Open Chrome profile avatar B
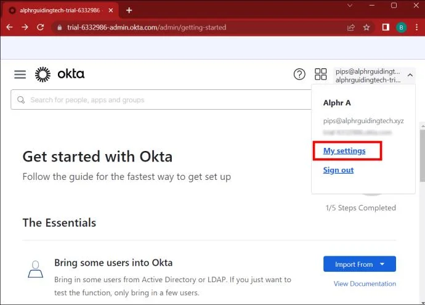This screenshot has width=425, height=305. 401,27
